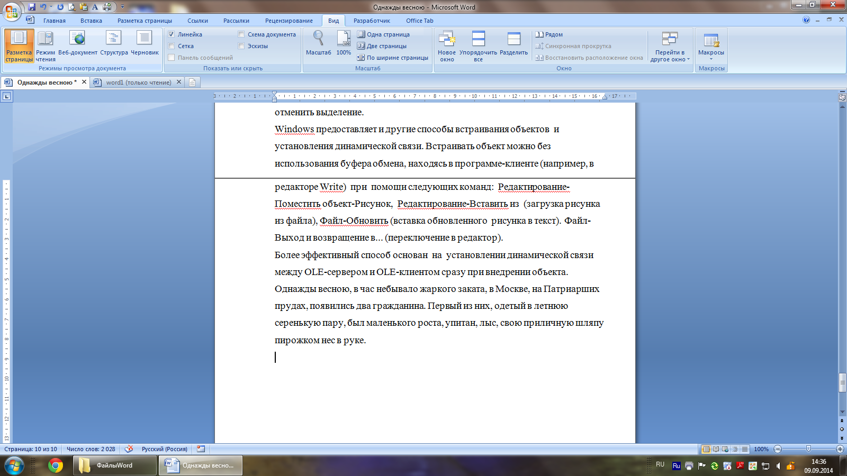
Task: Show Одна страница zoom
Action: pos(383,34)
